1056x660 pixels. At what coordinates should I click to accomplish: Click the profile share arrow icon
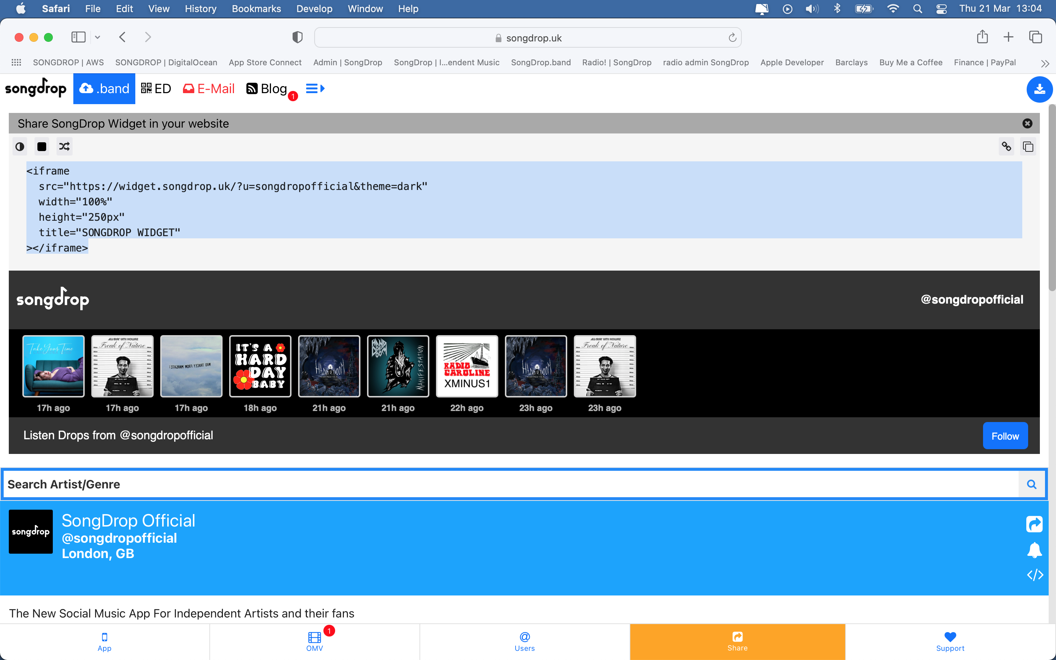[1034, 524]
